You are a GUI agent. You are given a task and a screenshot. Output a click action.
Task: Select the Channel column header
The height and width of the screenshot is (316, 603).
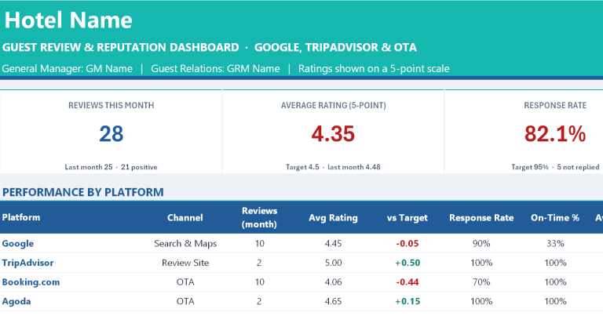pos(185,218)
